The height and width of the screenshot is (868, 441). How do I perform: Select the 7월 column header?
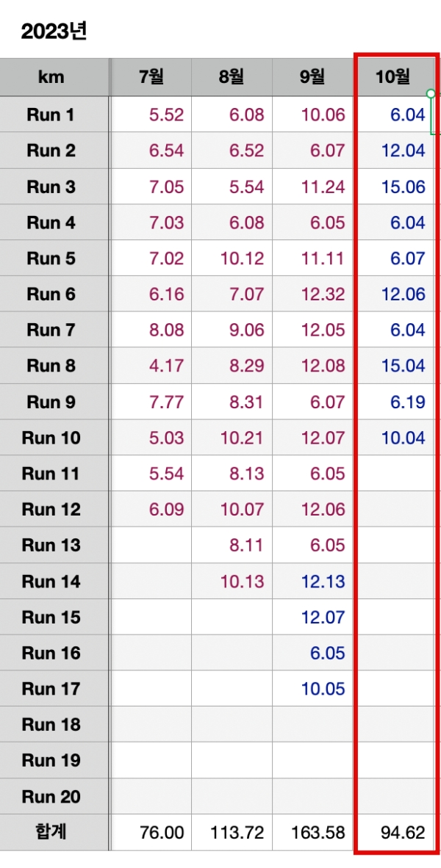151,78
